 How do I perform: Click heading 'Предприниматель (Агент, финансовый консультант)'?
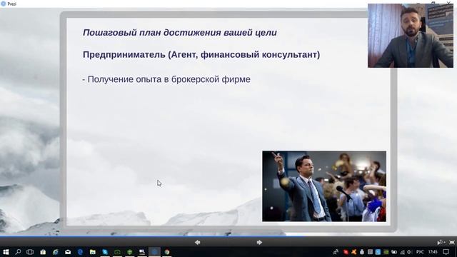click(201, 55)
